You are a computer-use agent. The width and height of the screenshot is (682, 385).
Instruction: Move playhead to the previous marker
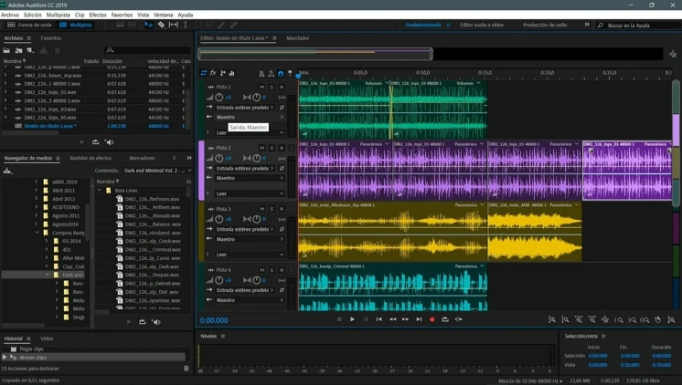coord(378,319)
